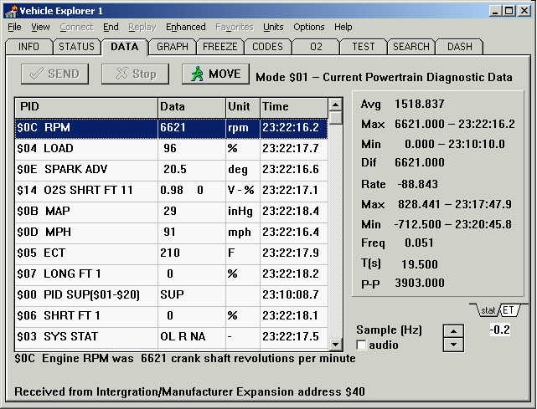Viewport: 537px width, 409px height.
Task: Select the $03 SYS STAT row
Action: [x=171, y=337]
